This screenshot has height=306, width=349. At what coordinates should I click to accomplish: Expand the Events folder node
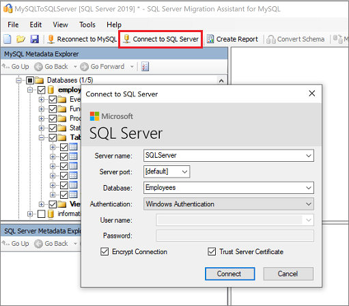click(42, 100)
